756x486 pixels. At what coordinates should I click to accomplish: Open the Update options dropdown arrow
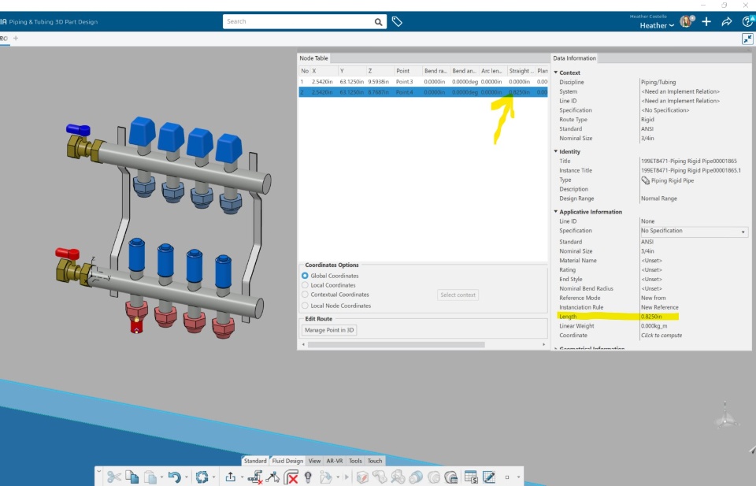213,477
